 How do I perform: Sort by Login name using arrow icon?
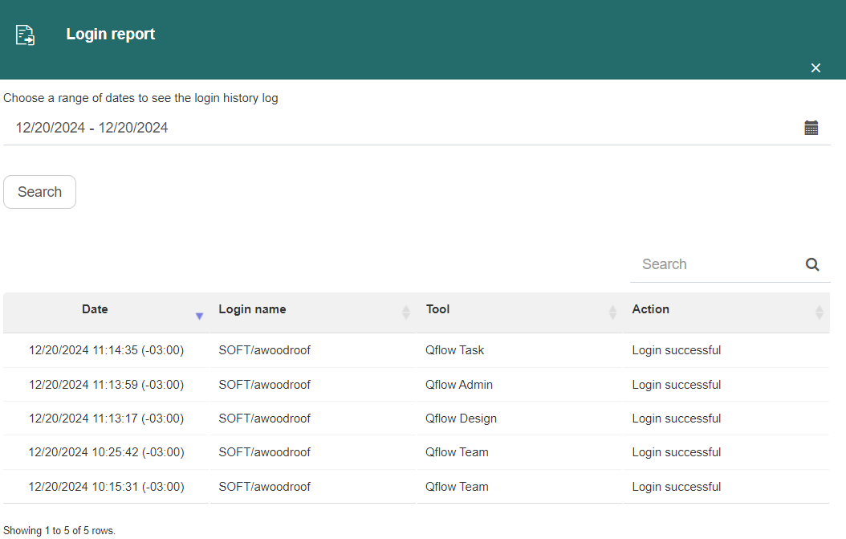(x=405, y=312)
